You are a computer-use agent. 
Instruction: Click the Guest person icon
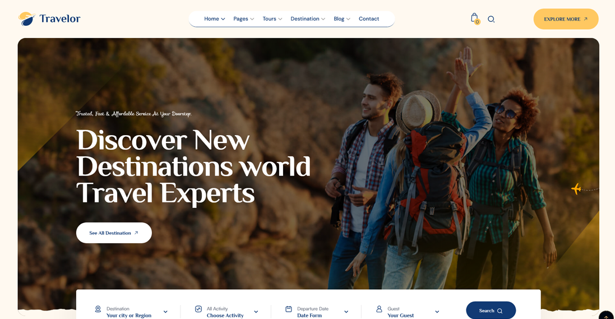point(379,309)
